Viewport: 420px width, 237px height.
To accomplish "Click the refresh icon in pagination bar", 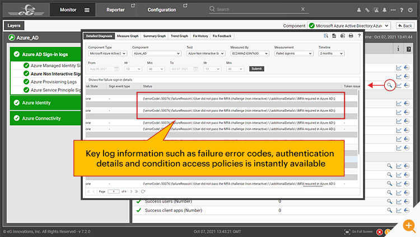I will point(143,192).
